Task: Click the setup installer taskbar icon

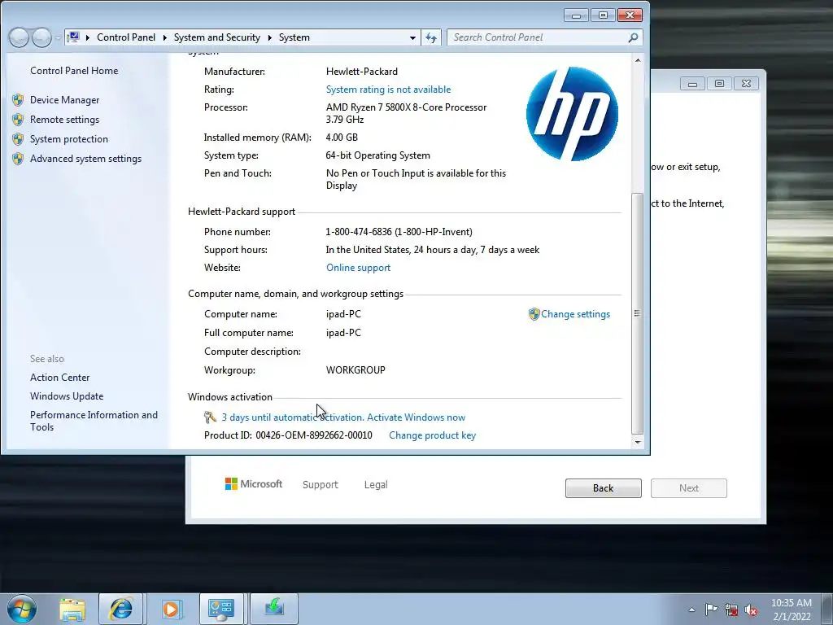Action: [x=273, y=609]
